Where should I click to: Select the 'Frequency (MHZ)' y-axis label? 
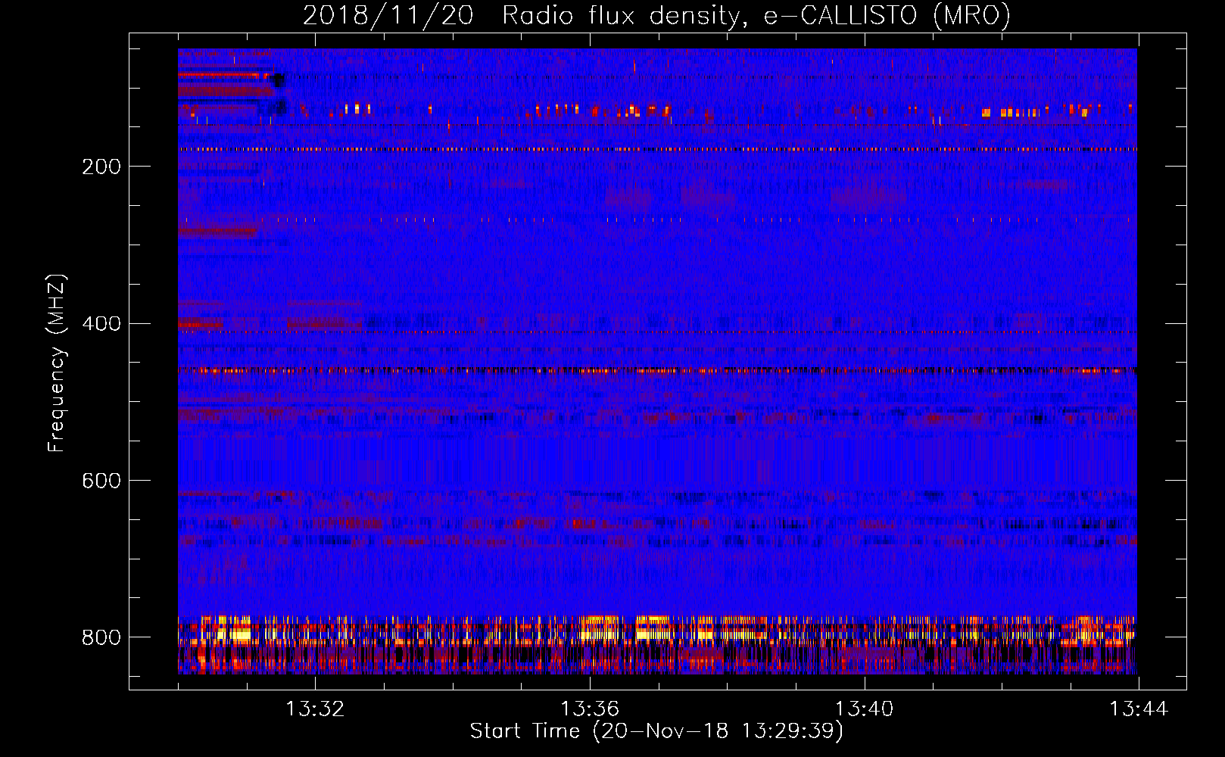57,363
